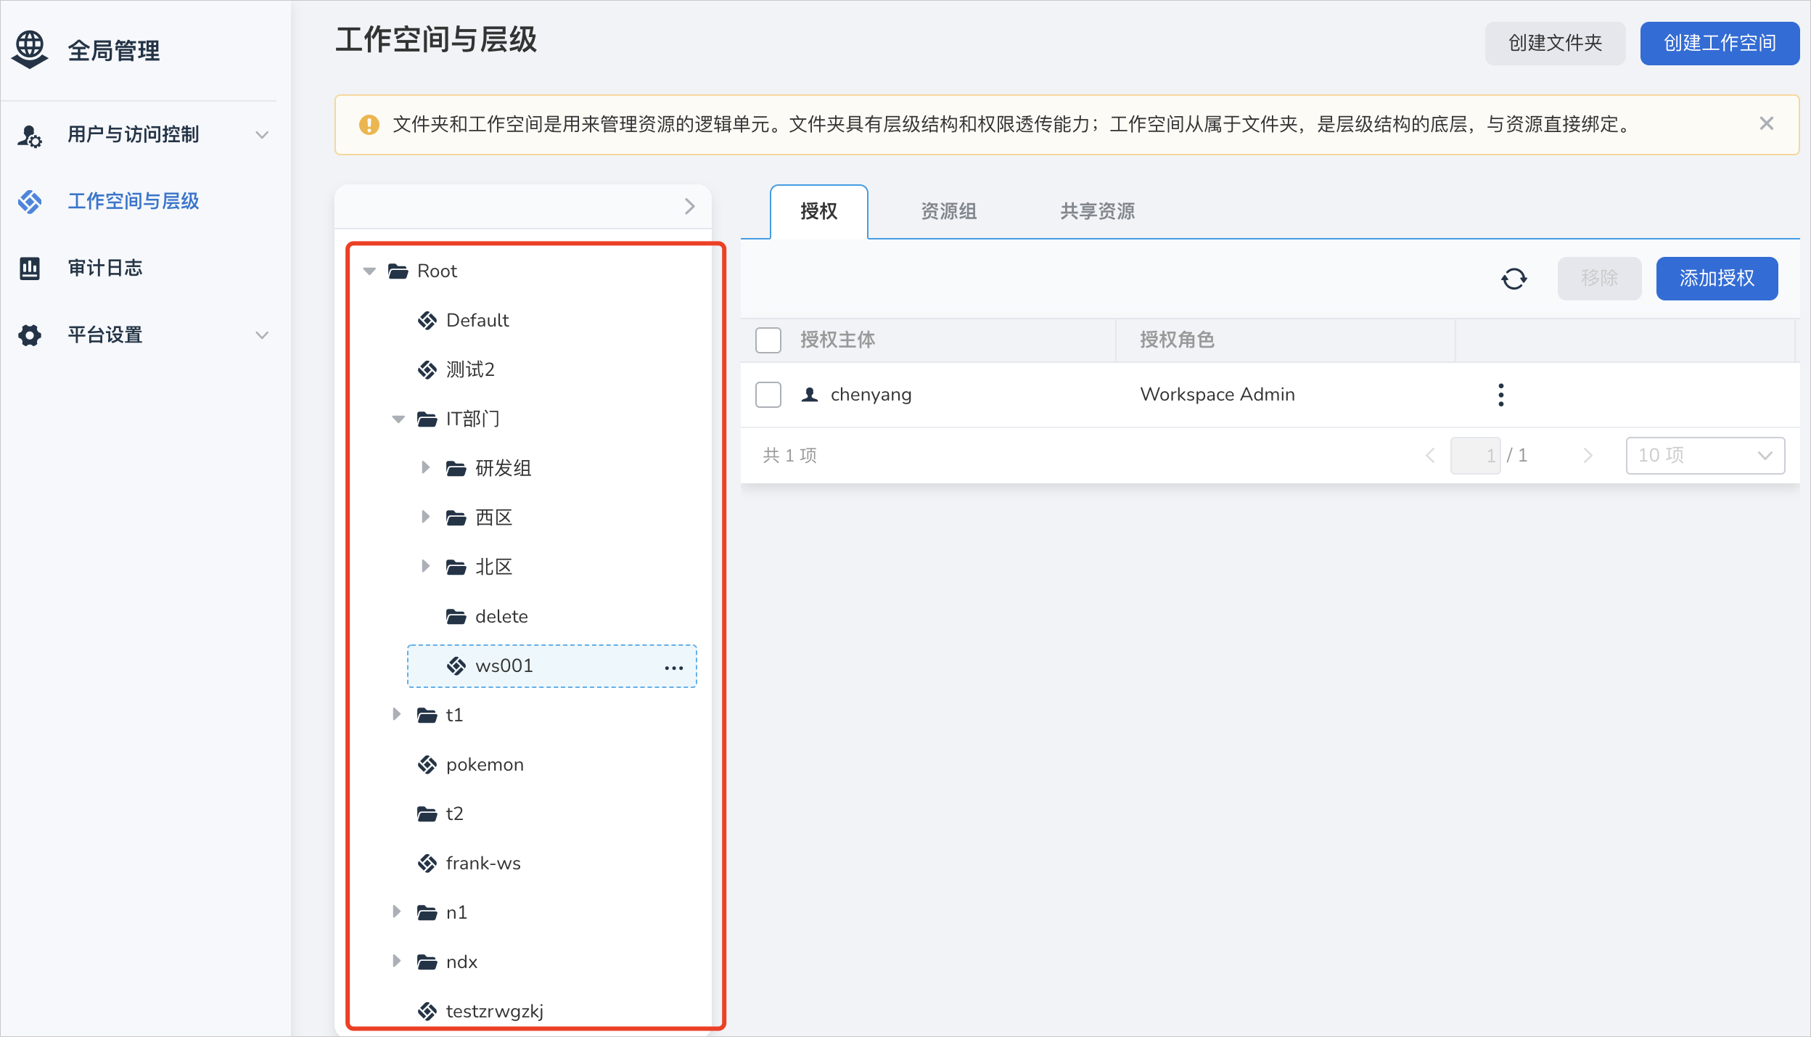Select the ndx folder label in the tree
The width and height of the screenshot is (1811, 1037).
[461, 962]
